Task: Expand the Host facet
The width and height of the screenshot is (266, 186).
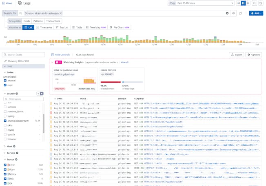Action: tap(5, 147)
